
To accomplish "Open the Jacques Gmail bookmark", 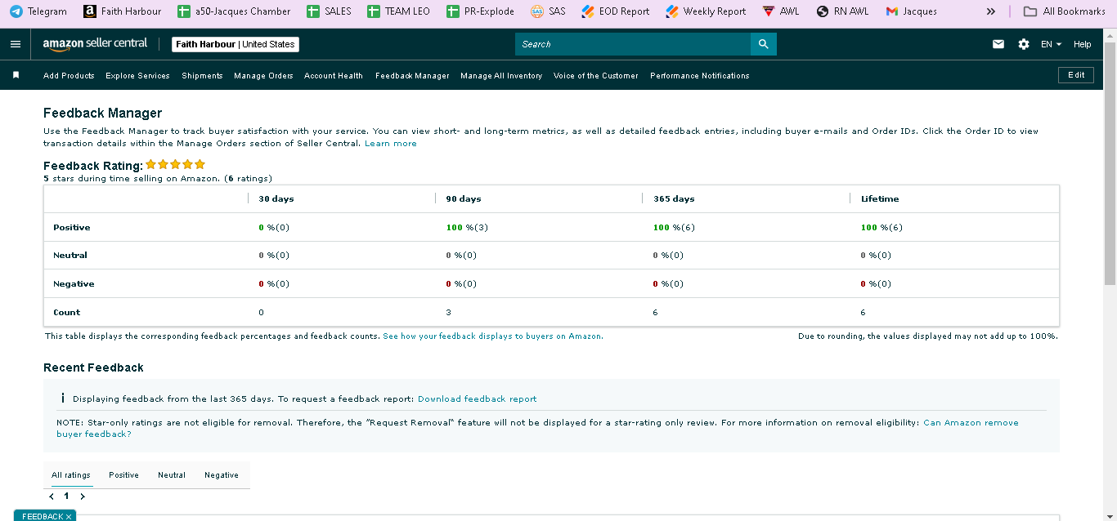I will pyautogui.click(x=911, y=11).
